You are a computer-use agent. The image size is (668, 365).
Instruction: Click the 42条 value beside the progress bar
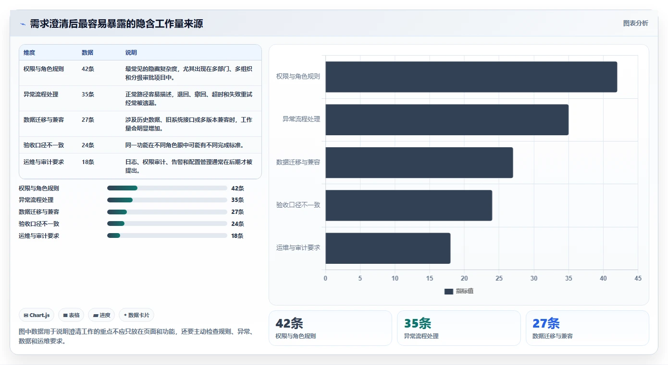[237, 188]
